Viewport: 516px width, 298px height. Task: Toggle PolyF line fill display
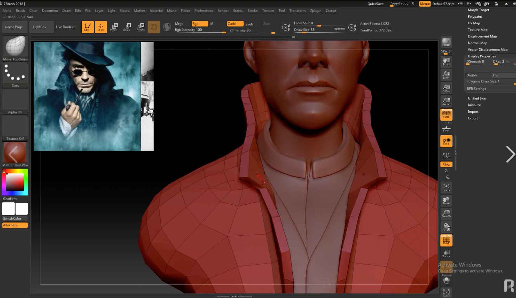[x=446, y=240]
